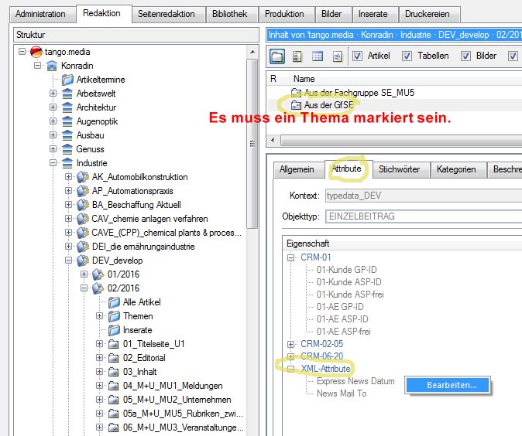Open the Stichwörter tab
The height and width of the screenshot is (436, 522).
click(399, 169)
